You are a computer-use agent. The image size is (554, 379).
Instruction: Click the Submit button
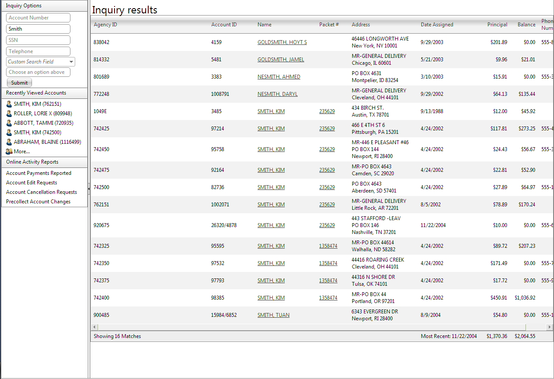[x=19, y=83]
